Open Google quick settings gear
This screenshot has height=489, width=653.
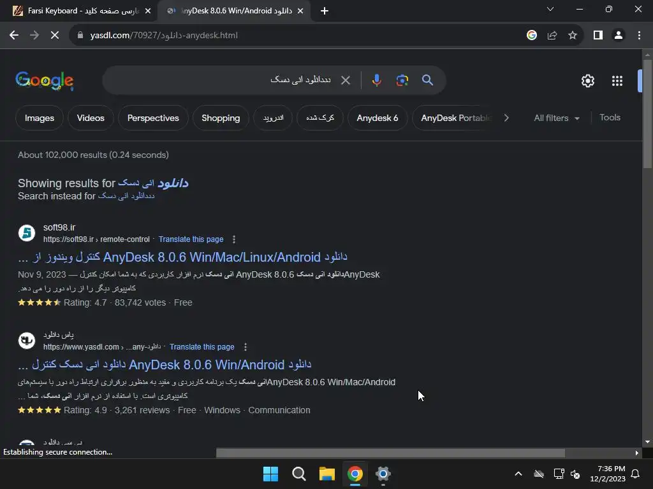tap(587, 81)
